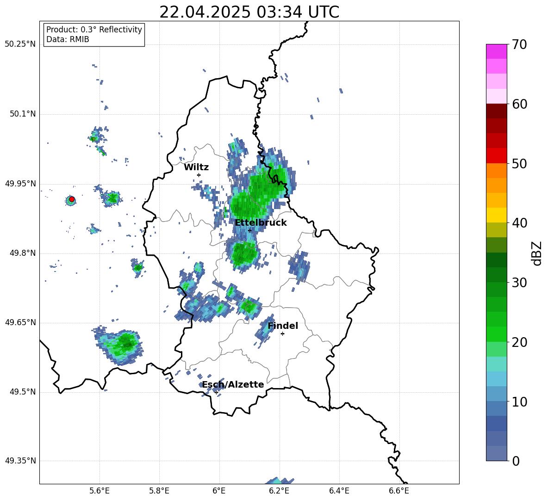Click the colorbar value 20
Screen dimensions: 548x500
tap(520, 342)
